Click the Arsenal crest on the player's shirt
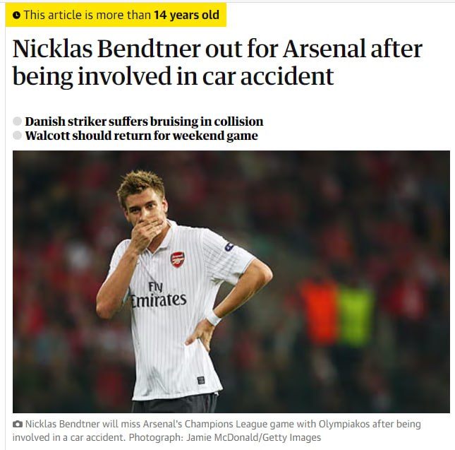Image resolution: width=455 pixels, height=450 pixels. click(x=177, y=259)
